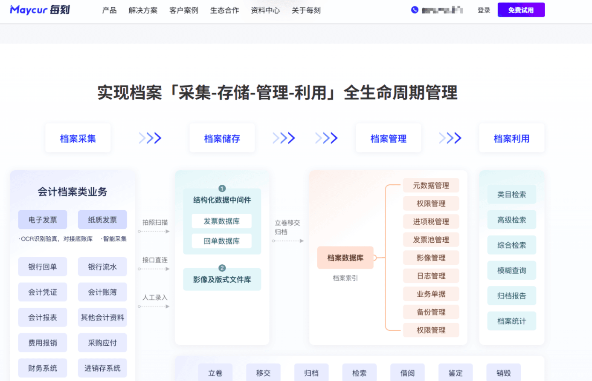This screenshot has width=592, height=381.
Task: Click the 模糊查询 item
Action: [x=512, y=270]
